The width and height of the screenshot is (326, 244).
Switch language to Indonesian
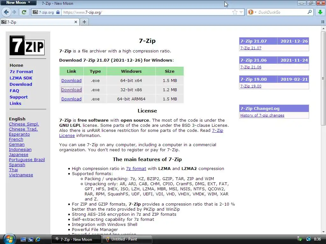click(x=20, y=149)
